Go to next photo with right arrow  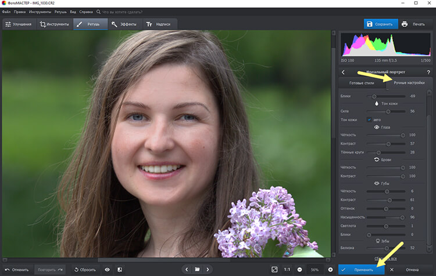click(208, 270)
